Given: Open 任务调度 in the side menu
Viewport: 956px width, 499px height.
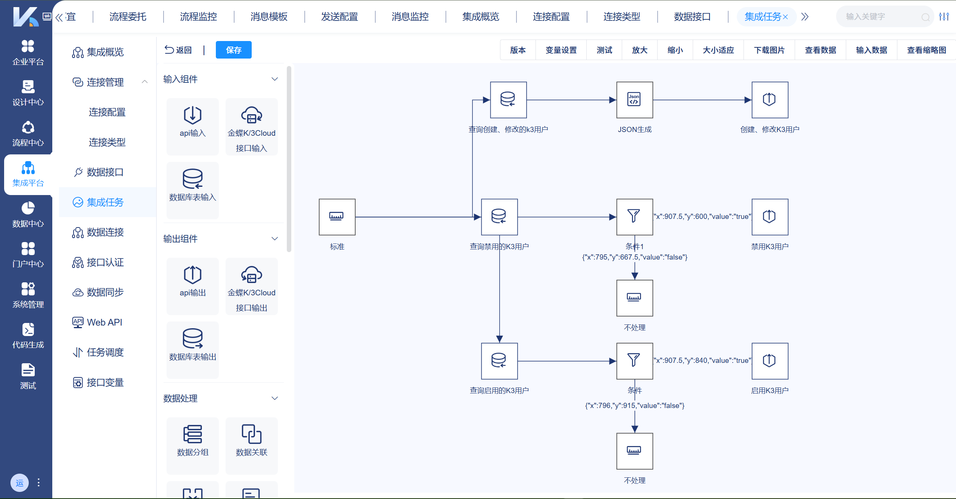Looking at the screenshot, I should point(105,352).
